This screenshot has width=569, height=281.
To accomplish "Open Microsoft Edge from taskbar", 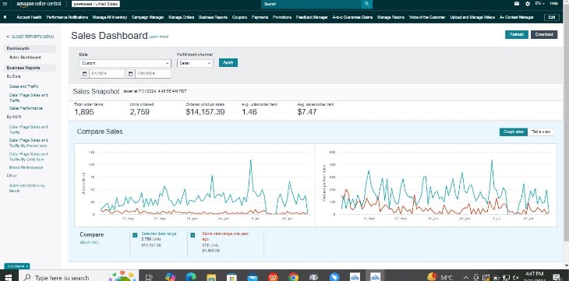I will click(x=190, y=277).
